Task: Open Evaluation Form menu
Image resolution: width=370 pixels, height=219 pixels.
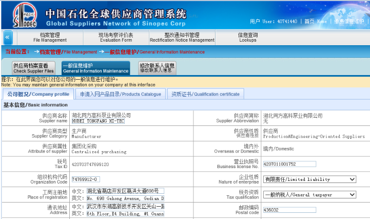Action: tap(115, 38)
